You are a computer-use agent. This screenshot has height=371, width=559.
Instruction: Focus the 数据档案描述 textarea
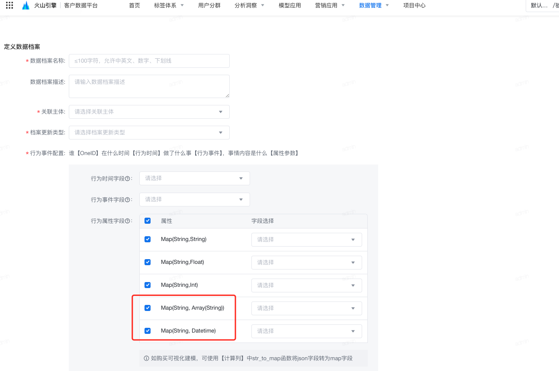[149, 86]
